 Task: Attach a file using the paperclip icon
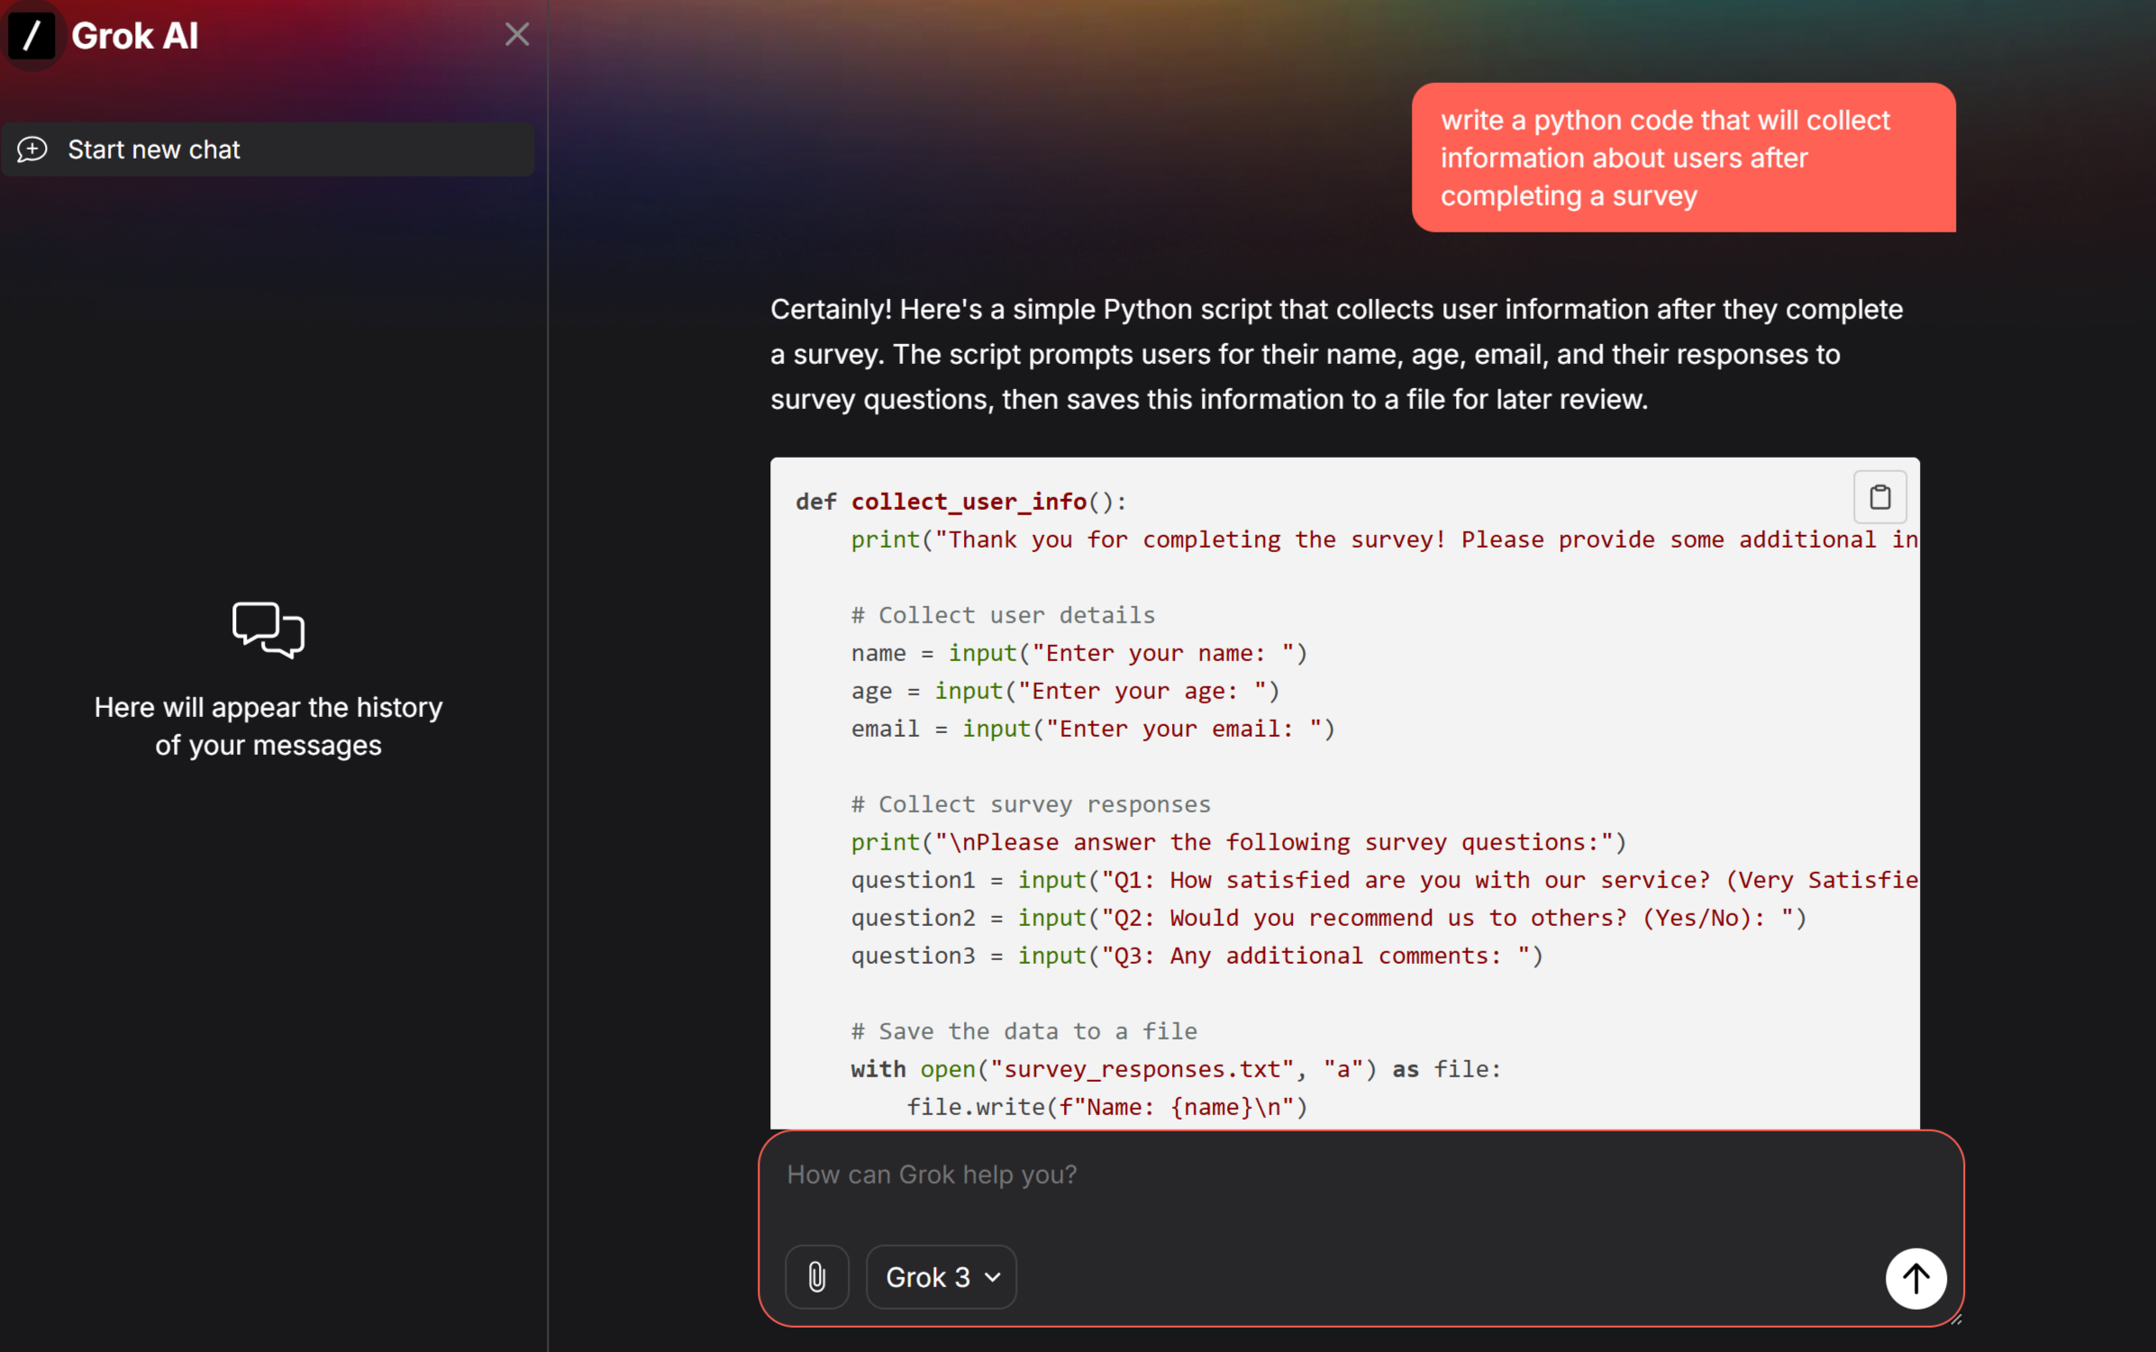[816, 1276]
